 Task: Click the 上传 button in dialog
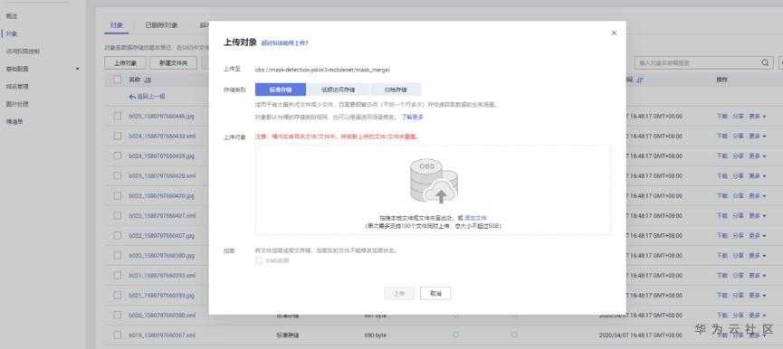[x=399, y=293]
